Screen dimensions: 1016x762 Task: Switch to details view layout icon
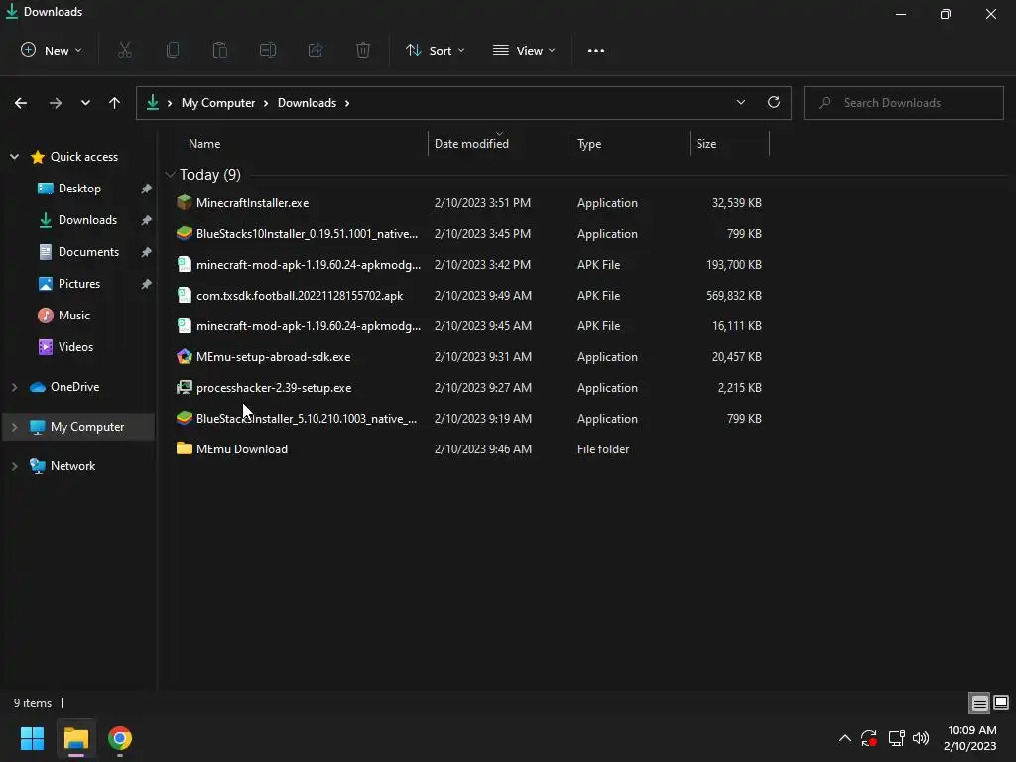click(x=979, y=703)
